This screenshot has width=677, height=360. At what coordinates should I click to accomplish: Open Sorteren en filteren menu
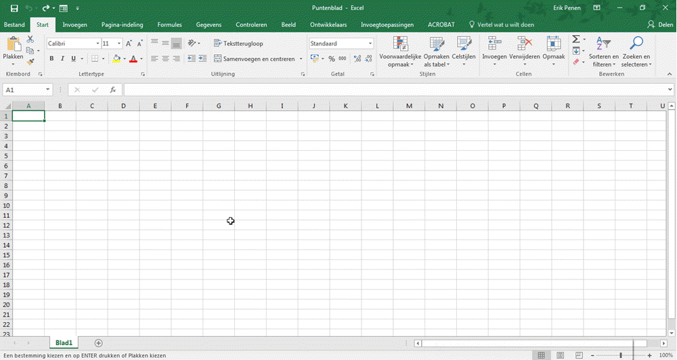point(604,52)
